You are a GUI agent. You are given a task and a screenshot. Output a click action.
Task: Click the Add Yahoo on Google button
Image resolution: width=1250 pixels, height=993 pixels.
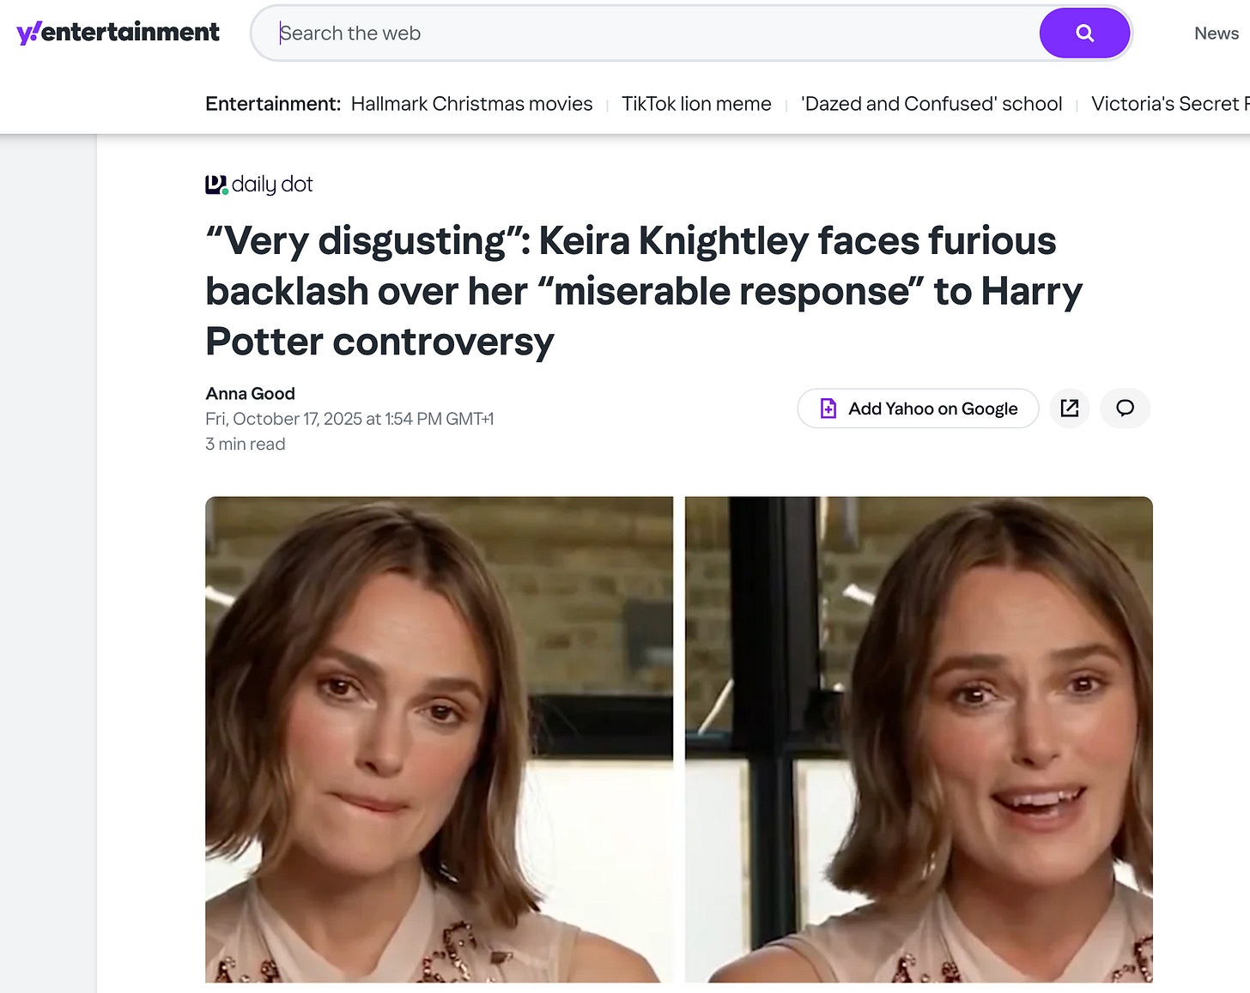tap(918, 409)
